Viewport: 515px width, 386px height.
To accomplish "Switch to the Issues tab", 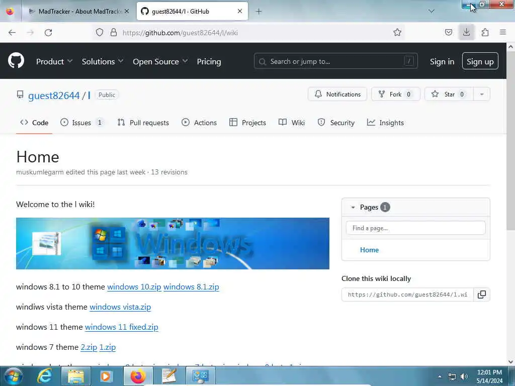I will [x=82, y=123].
